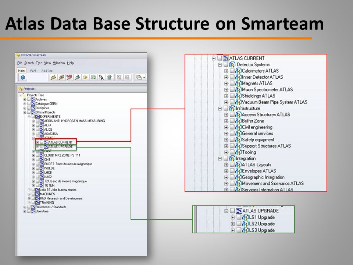Image resolution: width=353 pixels, height=265 pixels.
Task: Click the project icon beside Archives
Action: tap(33, 99)
